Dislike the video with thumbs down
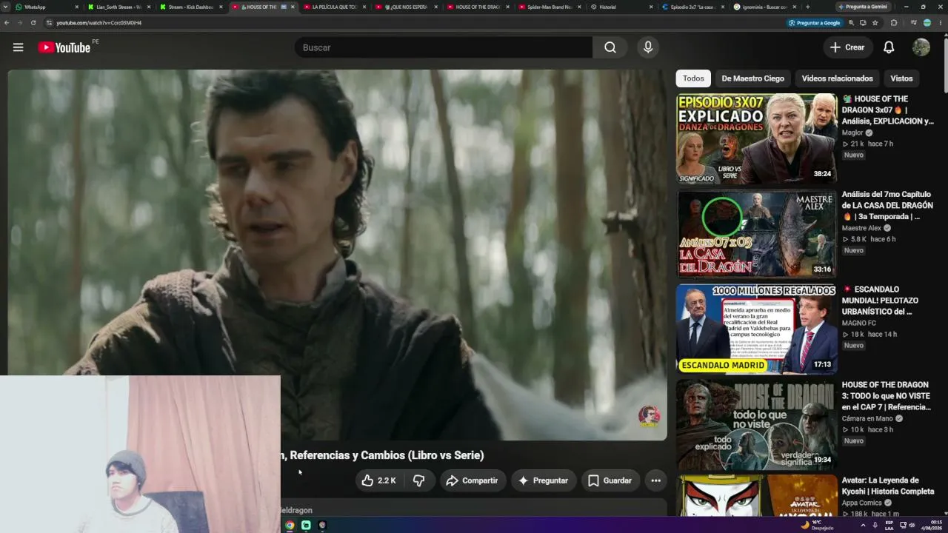 point(418,480)
